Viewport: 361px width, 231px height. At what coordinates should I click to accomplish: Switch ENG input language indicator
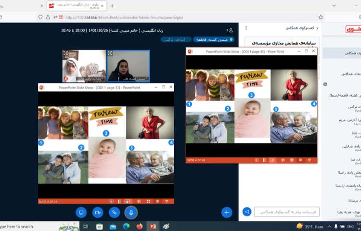click(x=350, y=227)
